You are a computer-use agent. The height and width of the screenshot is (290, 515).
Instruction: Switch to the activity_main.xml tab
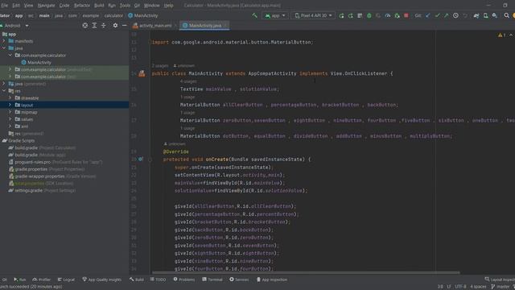155,26
